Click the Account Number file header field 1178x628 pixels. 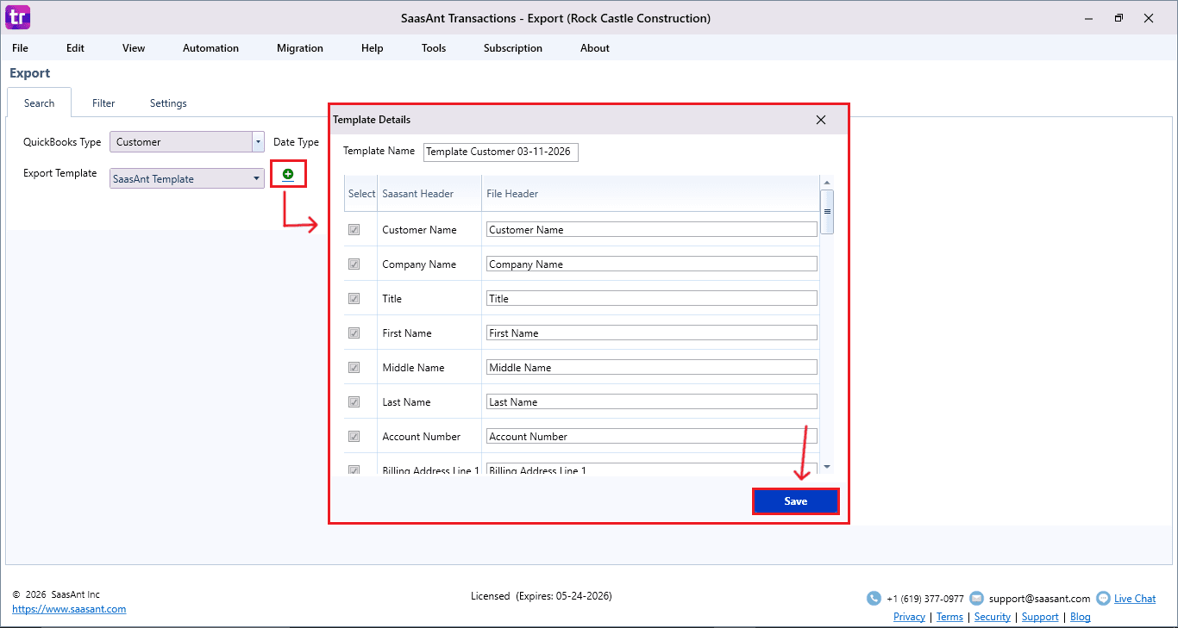pyautogui.click(x=652, y=437)
